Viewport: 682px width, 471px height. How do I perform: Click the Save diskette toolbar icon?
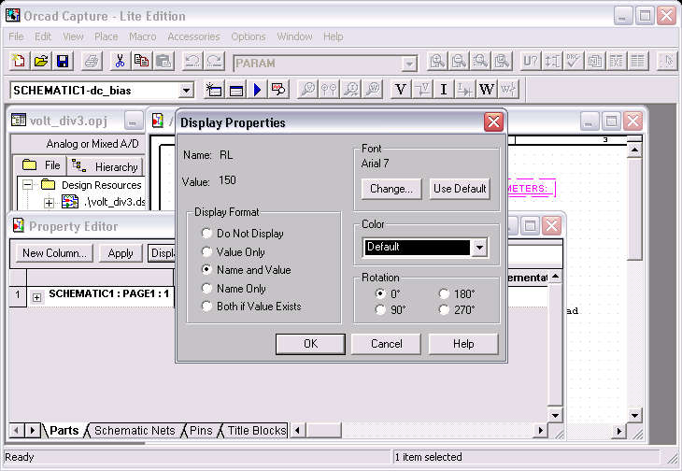(x=63, y=62)
